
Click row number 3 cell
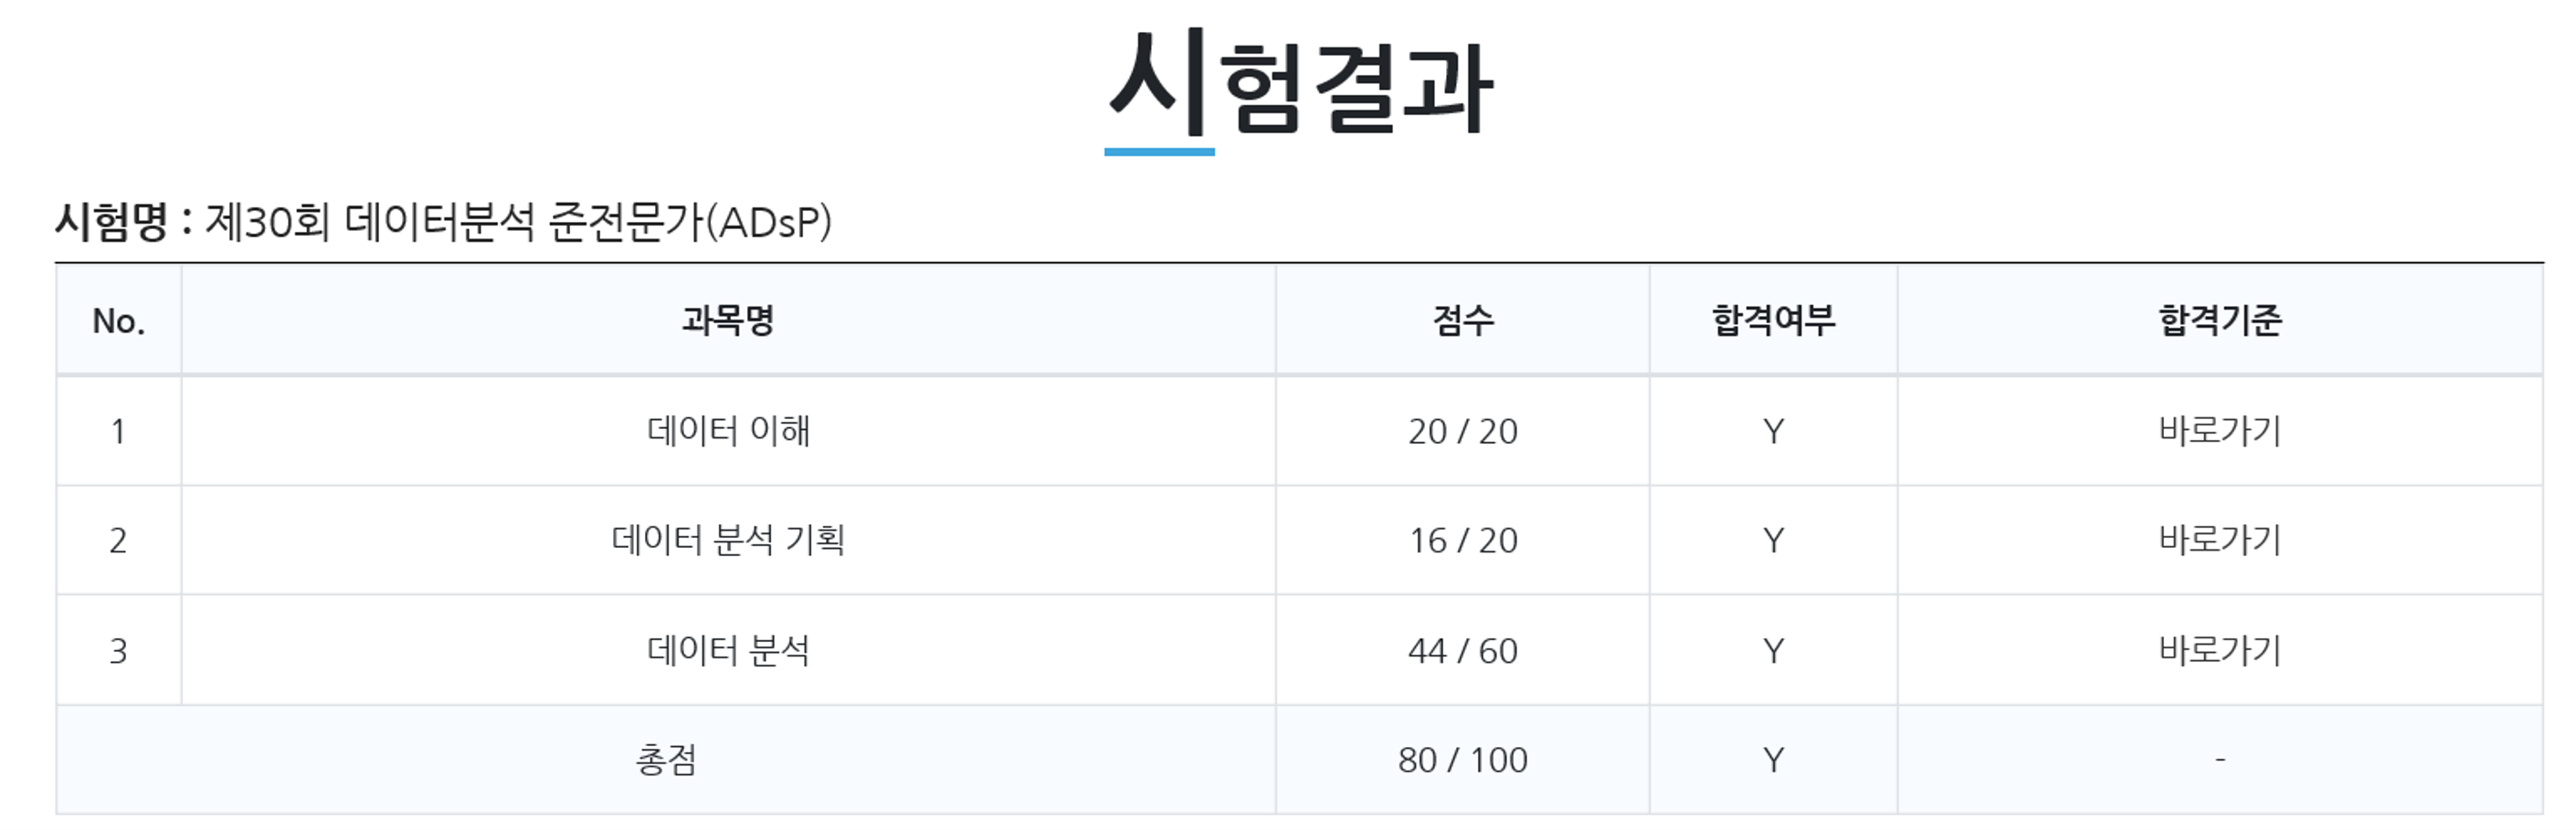pos(118,651)
